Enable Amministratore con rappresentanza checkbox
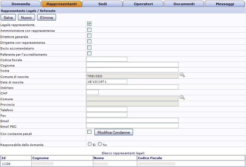This screenshot has height=167, width=246. coord(89,30)
